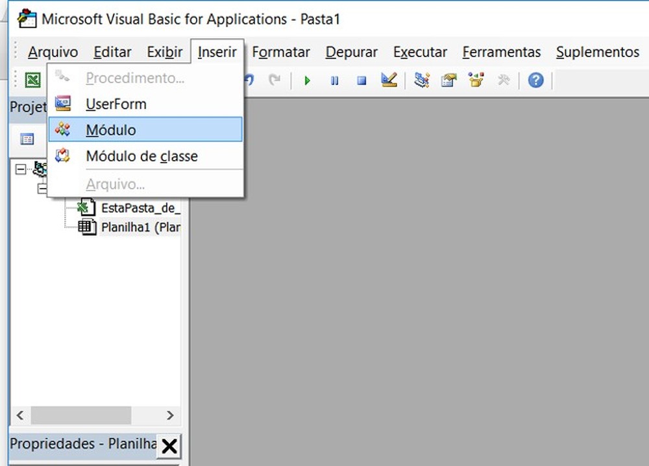The width and height of the screenshot is (649, 466).
Task: Close the Propriedades - Planilha panel
Action: 169,446
